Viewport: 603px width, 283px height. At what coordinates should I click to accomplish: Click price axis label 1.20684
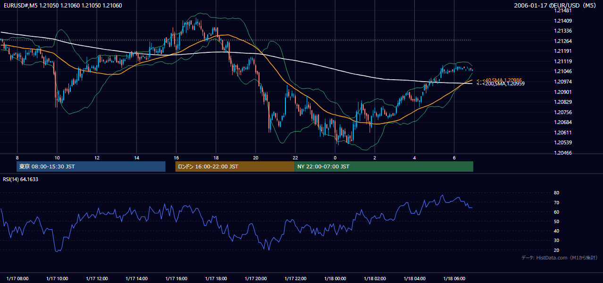click(563, 123)
